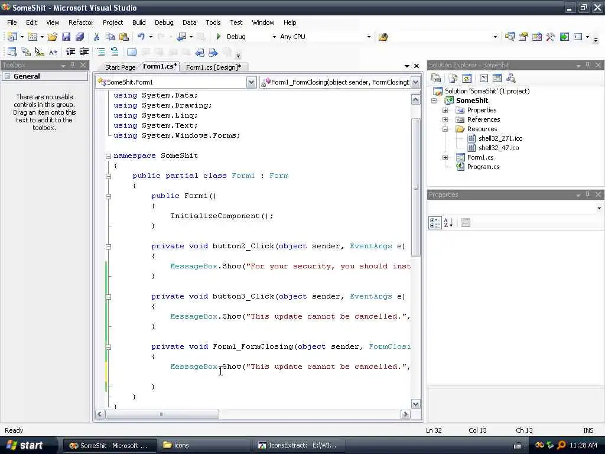This screenshot has height=454, width=605.
Task: Open the Debug configuration dropdown
Action: 274,37
